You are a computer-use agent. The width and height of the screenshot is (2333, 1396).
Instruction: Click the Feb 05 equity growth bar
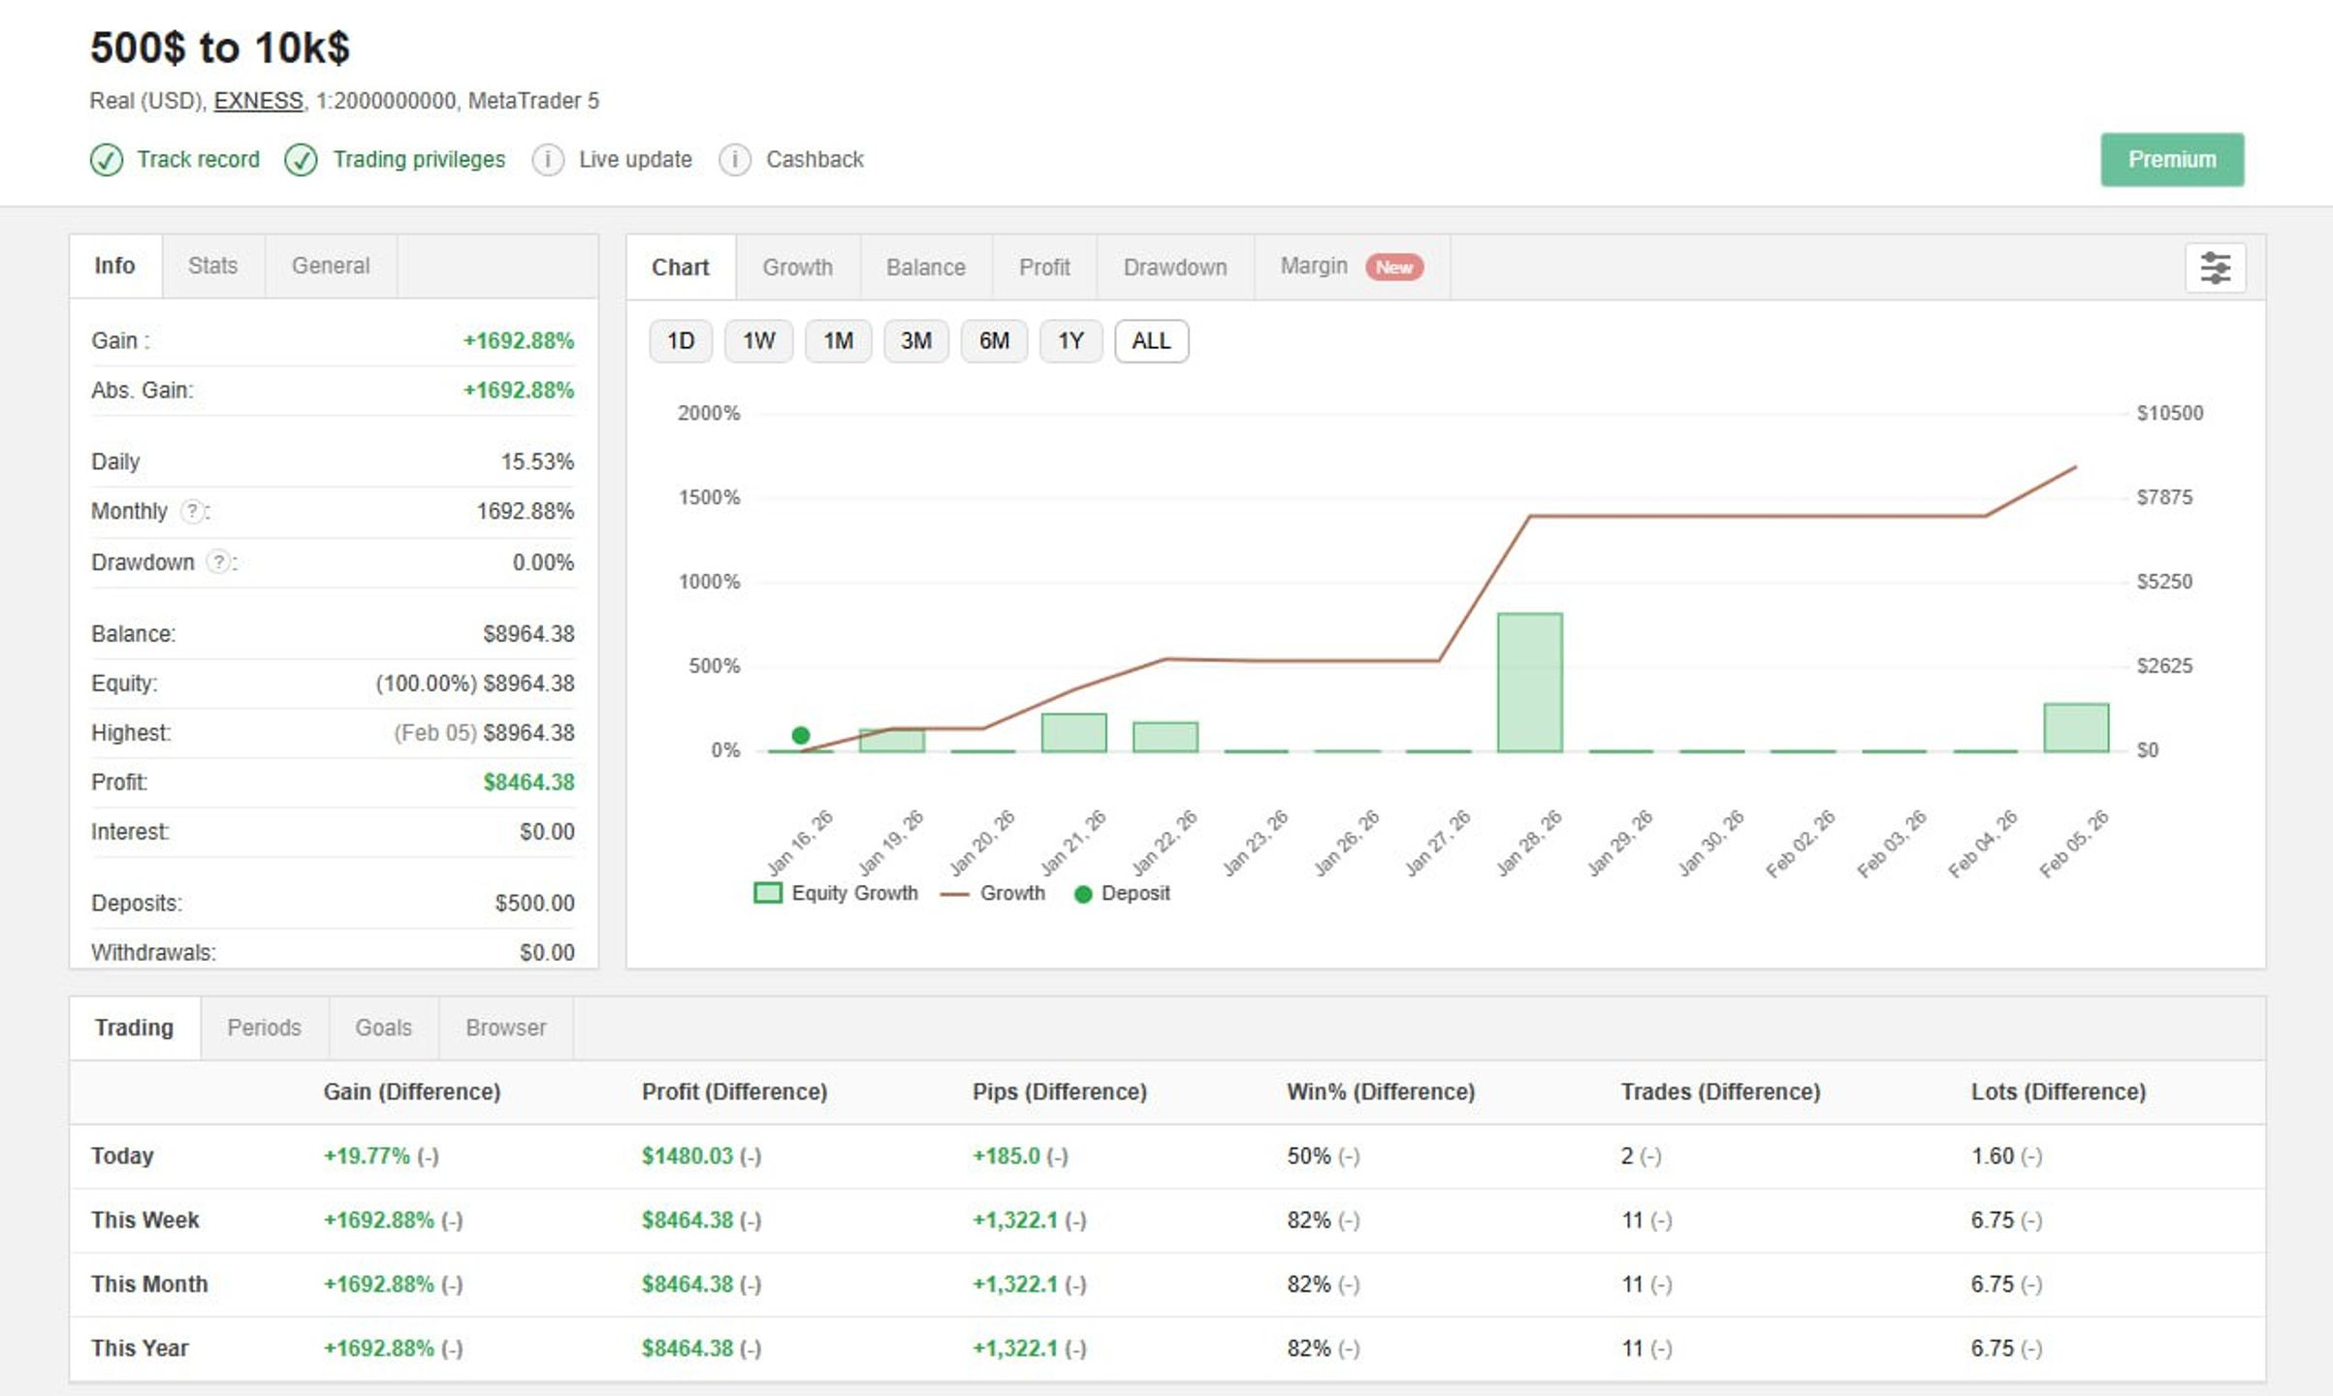(x=2076, y=728)
